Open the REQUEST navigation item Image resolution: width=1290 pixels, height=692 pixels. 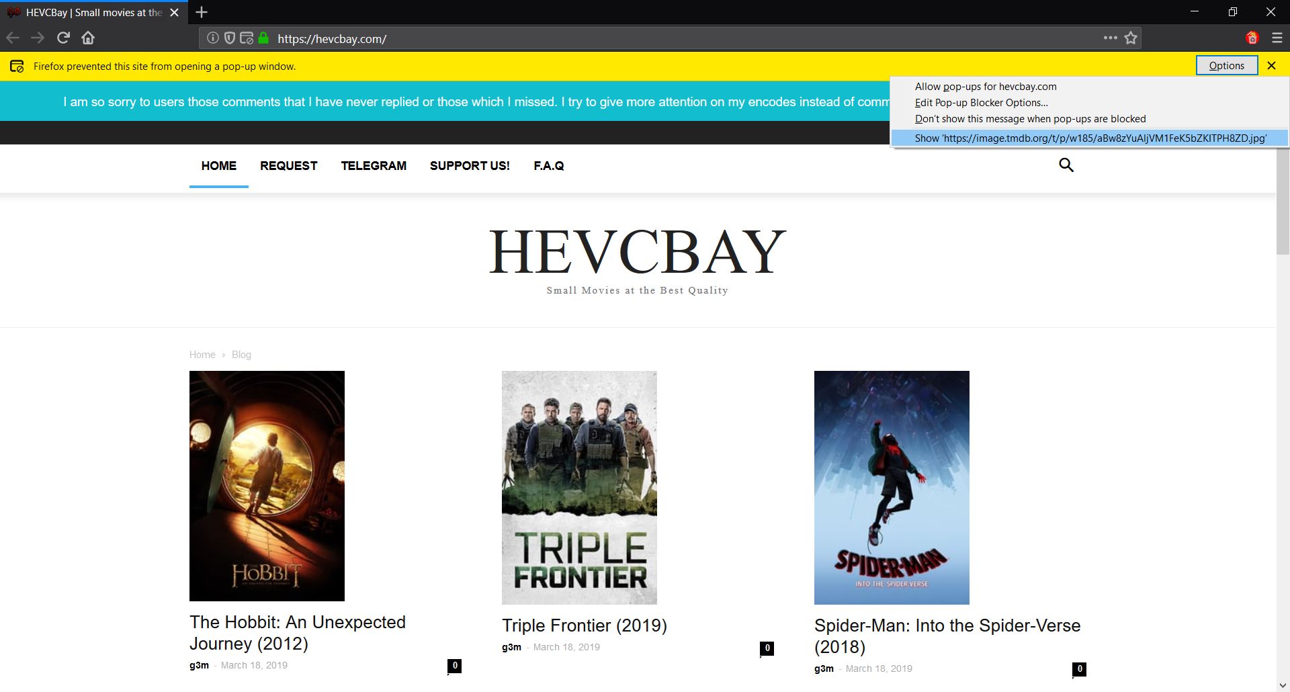(289, 166)
